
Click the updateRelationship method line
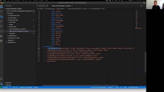77,50
